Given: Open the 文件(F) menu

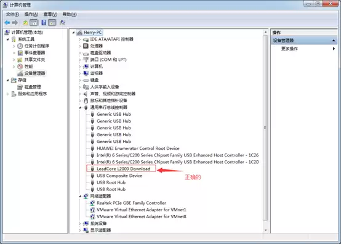Looking at the screenshot, I should coord(12,14).
